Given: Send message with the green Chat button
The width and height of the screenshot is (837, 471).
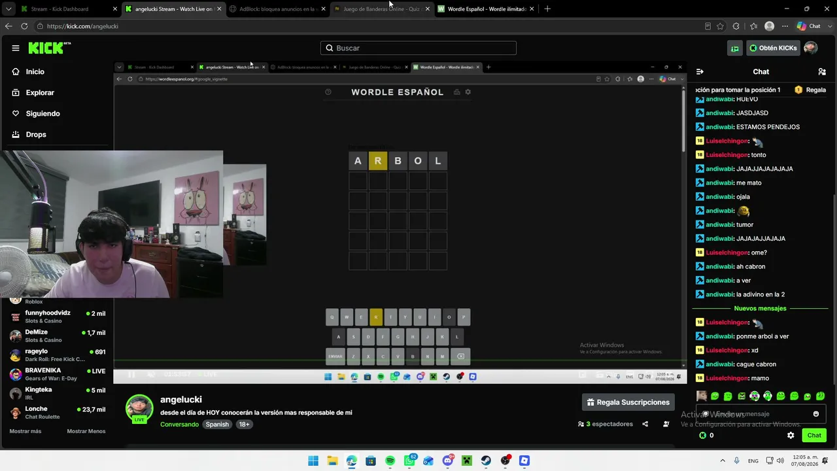Looking at the screenshot, I should (814, 435).
